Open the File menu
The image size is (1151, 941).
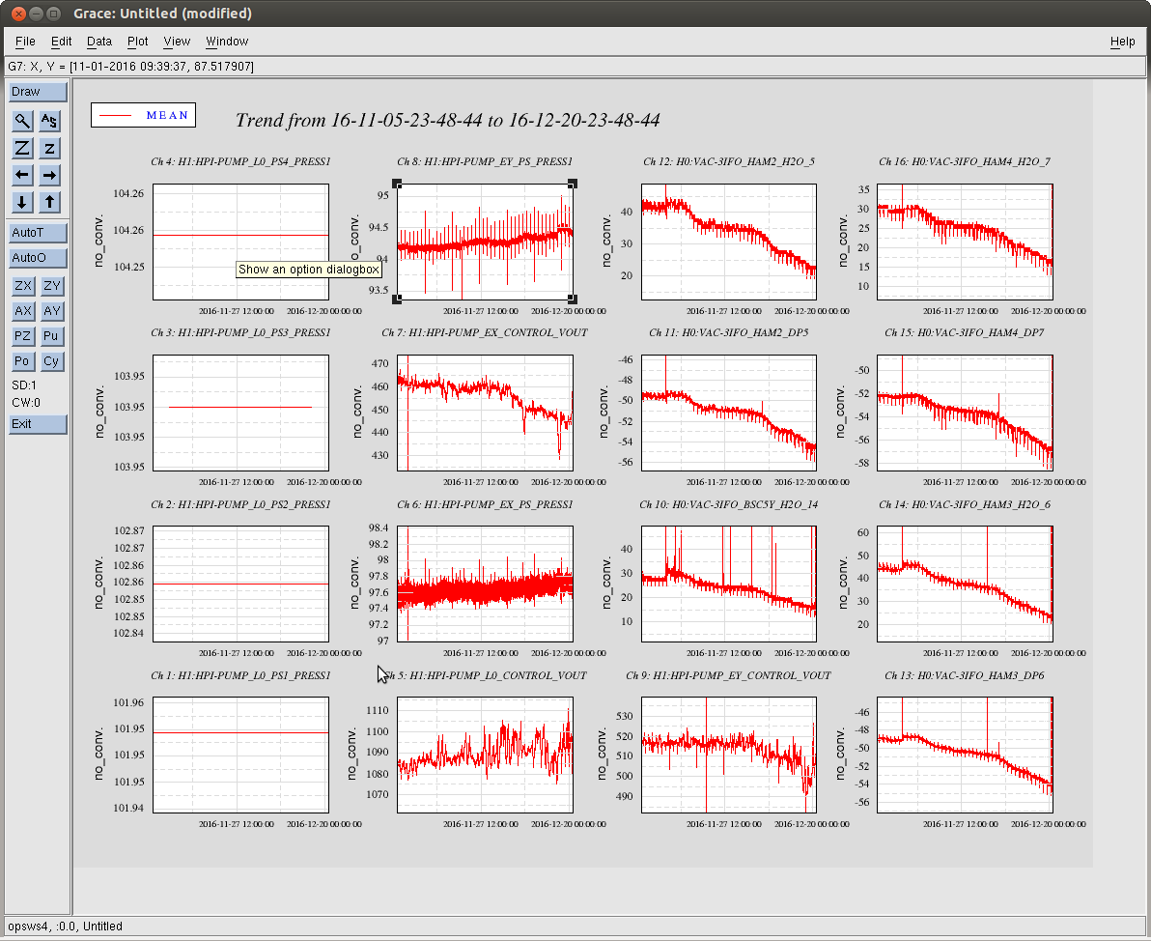pyautogui.click(x=25, y=42)
